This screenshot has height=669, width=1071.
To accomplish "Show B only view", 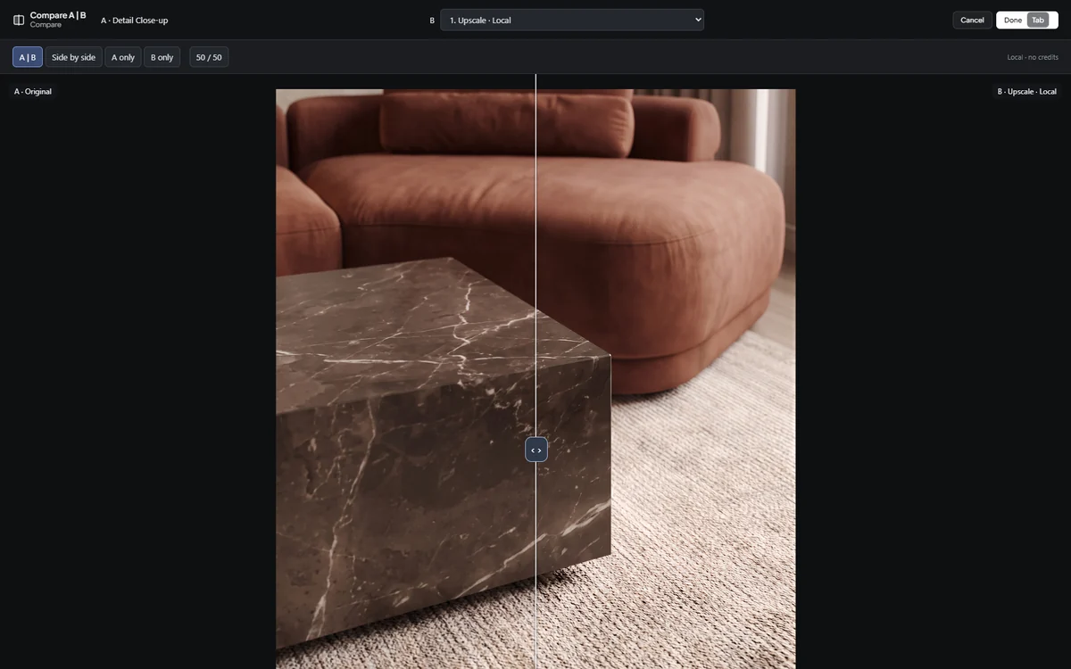I will tap(162, 57).
